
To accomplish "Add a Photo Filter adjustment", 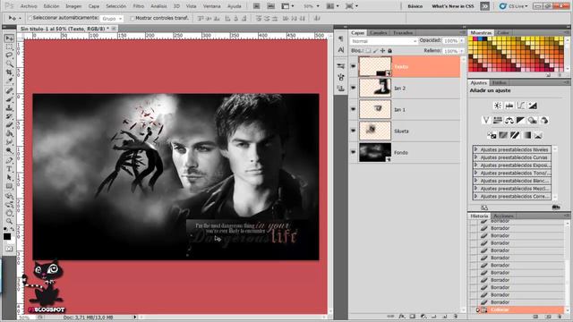I will (x=533, y=121).
